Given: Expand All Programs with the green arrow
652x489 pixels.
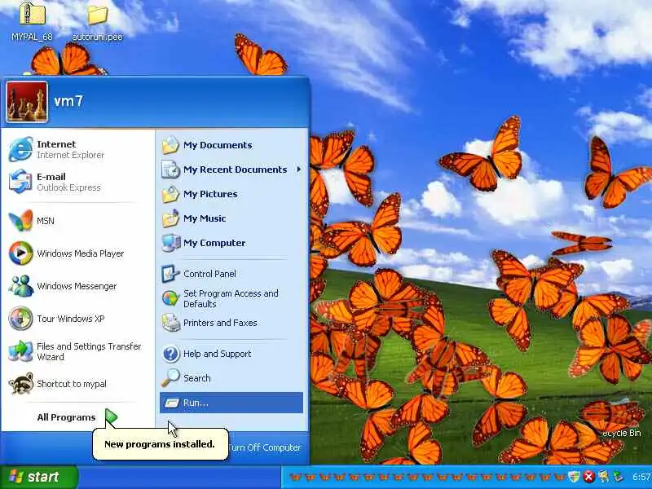Looking at the screenshot, I should [111, 416].
